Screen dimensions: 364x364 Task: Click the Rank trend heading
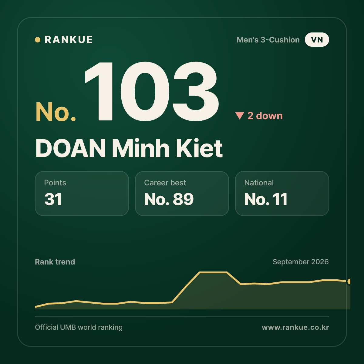[x=55, y=262]
